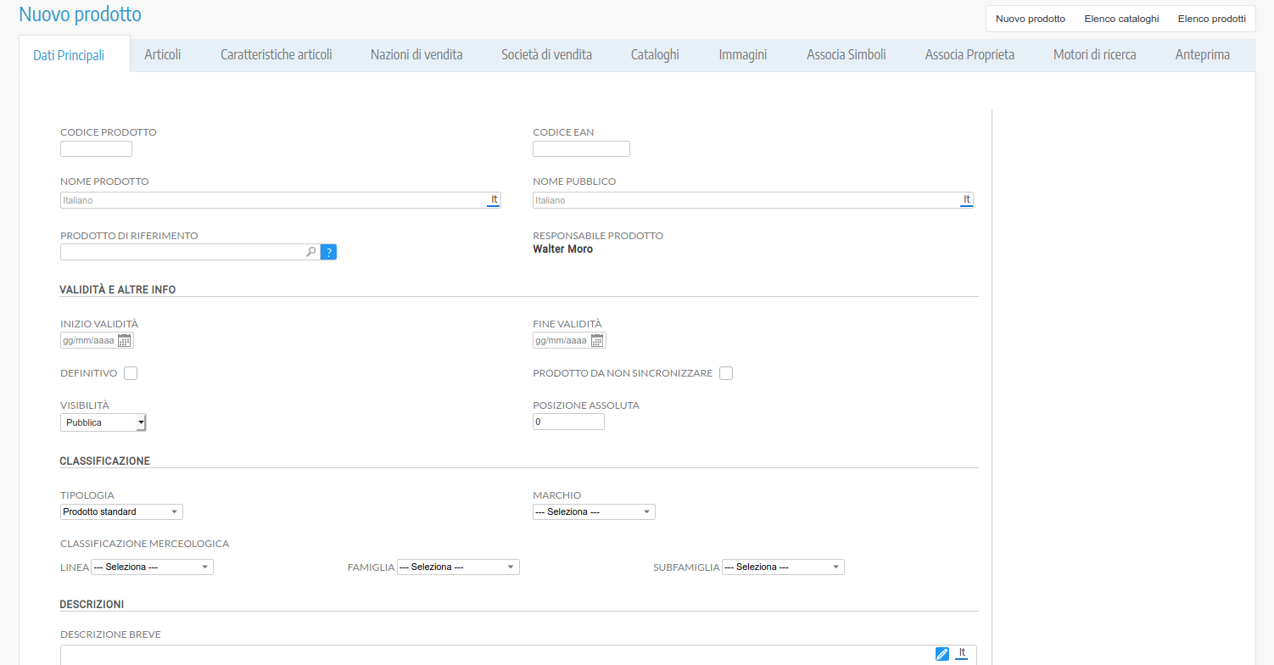This screenshot has width=1274, height=665.
Task: Click the Elenco prodotti link
Action: coord(1211,19)
